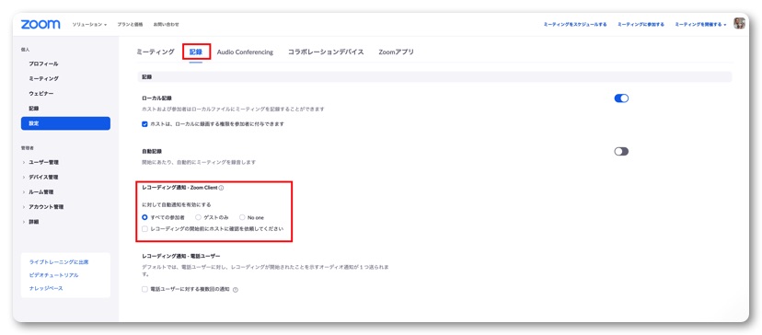Open ビデオチュートリアル link
This screenshot has height=335, width=762.
(53, 275)
